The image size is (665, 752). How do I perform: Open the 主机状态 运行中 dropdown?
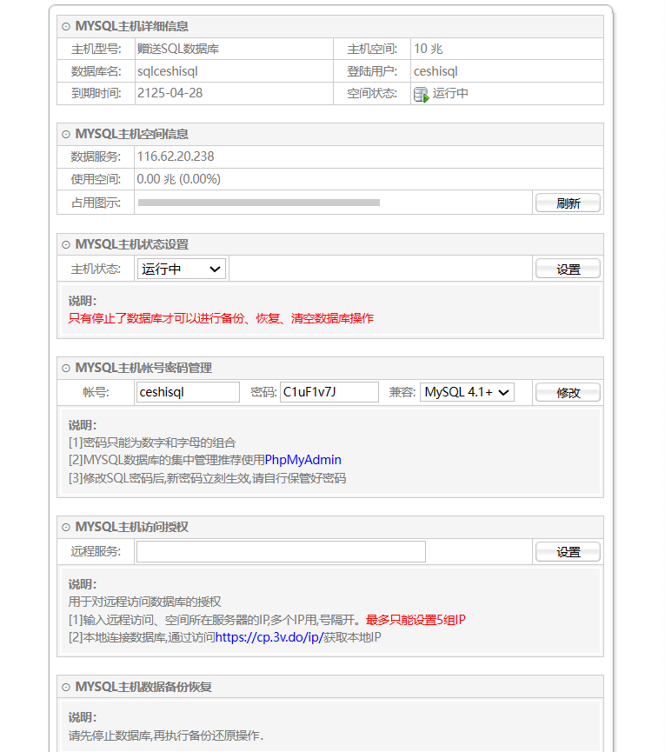pos(182,270)
